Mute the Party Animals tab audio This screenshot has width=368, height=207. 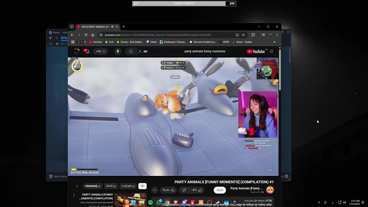pos(112,27)
